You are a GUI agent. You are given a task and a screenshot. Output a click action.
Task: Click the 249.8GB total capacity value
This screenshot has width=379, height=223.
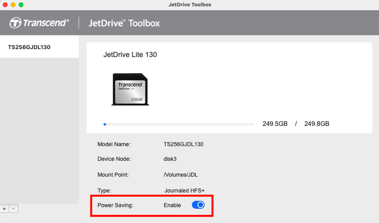coord(317,124)
